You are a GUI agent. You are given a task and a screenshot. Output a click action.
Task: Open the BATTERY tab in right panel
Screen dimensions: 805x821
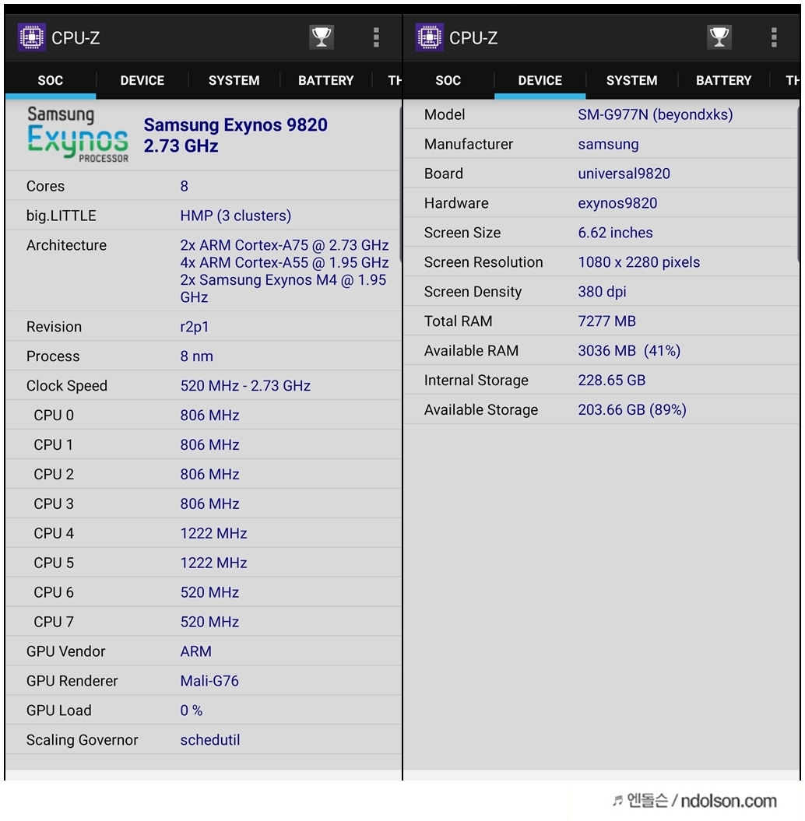pyautogui.click(x=724, y=81)
